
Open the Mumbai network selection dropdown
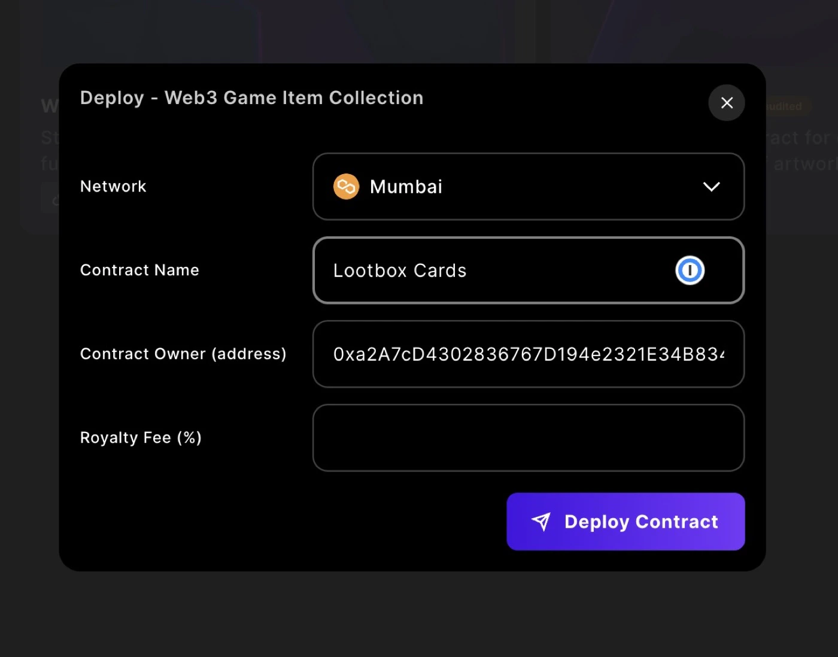[528, 187]
